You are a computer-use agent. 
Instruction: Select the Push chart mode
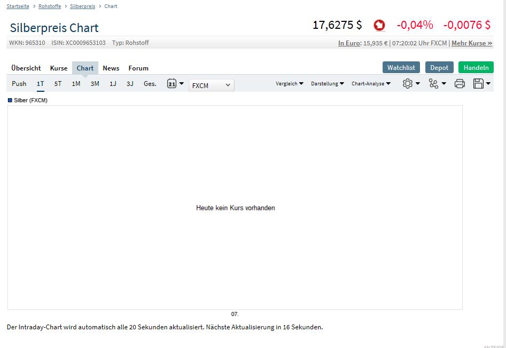click(x=19, y=84)
